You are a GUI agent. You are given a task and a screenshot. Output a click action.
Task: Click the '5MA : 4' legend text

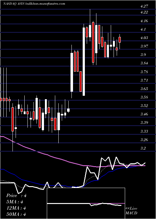pos(15,202)
